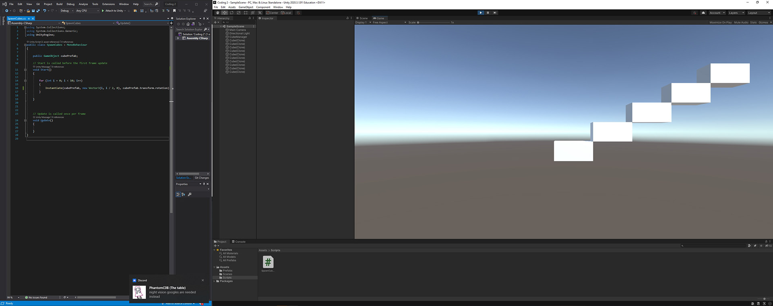Viewport: 773px width, 306px height.
Task: Open the Live Share feedback icon
Action: coord(205,11)
